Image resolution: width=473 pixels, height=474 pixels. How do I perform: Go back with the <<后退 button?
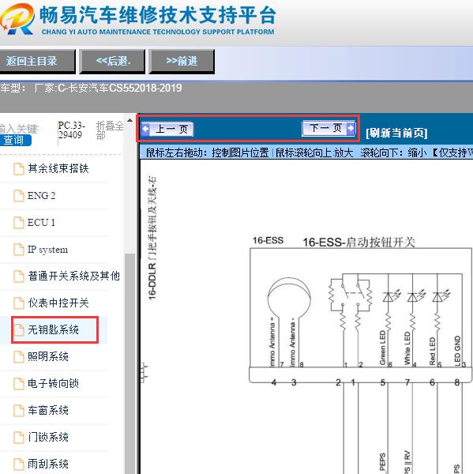[112, 62]
